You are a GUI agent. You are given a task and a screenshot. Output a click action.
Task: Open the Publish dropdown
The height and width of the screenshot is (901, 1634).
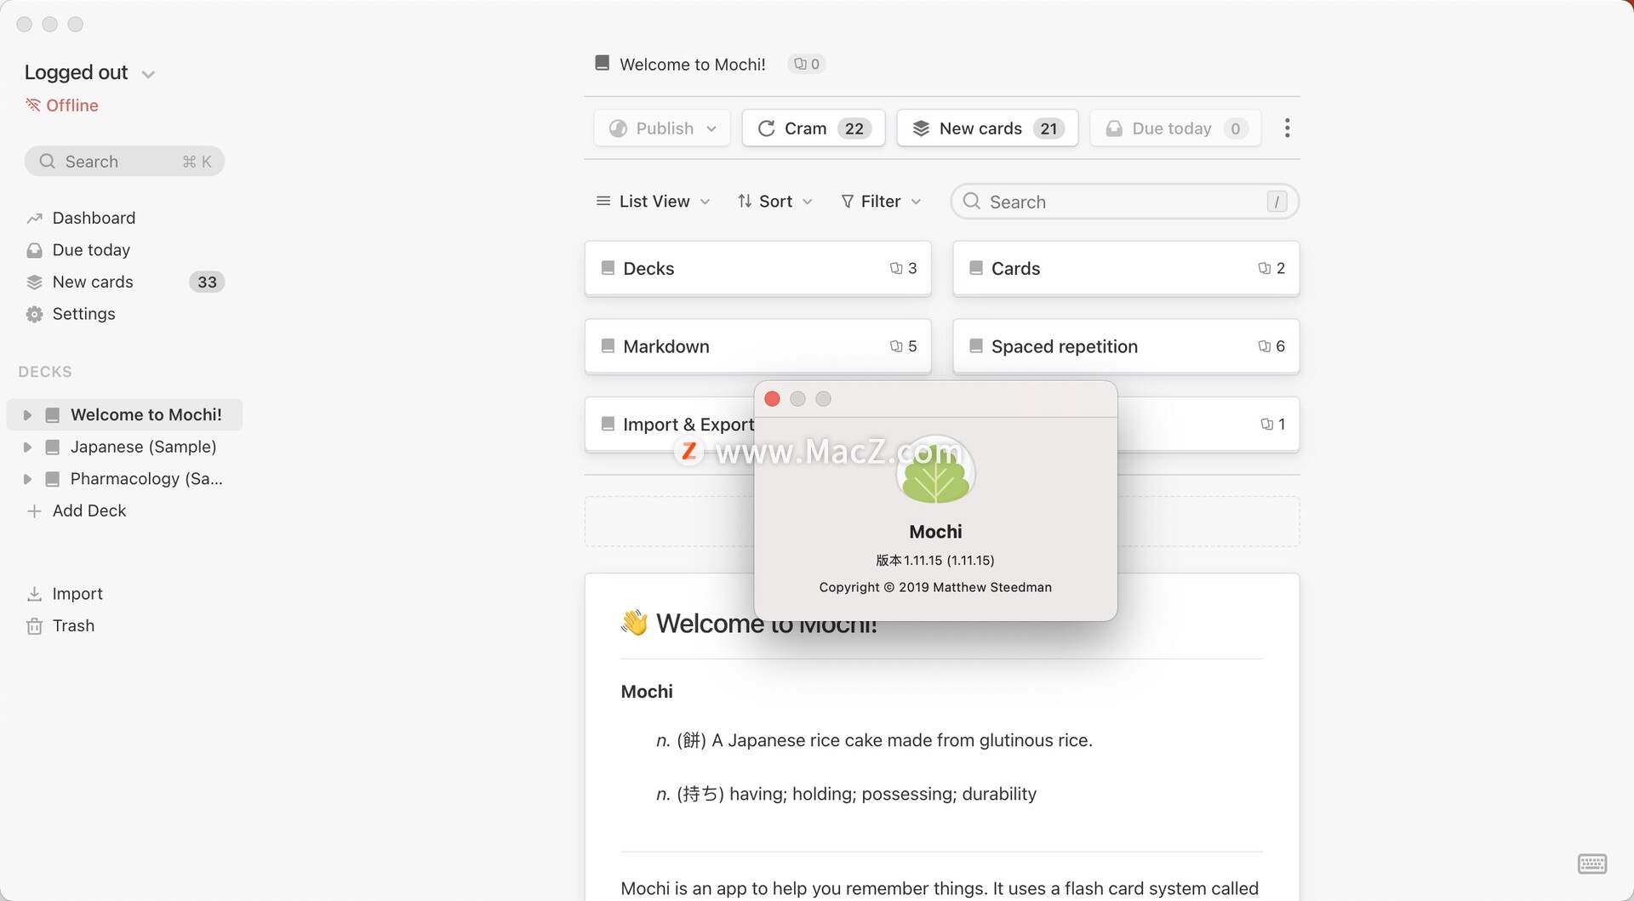pyautogui.click(x=662, y=128)
